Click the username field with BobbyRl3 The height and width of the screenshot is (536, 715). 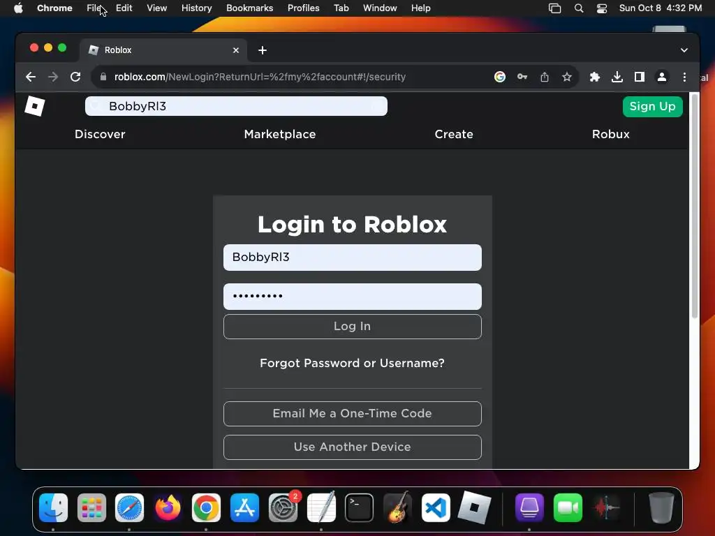click(353, 258)
